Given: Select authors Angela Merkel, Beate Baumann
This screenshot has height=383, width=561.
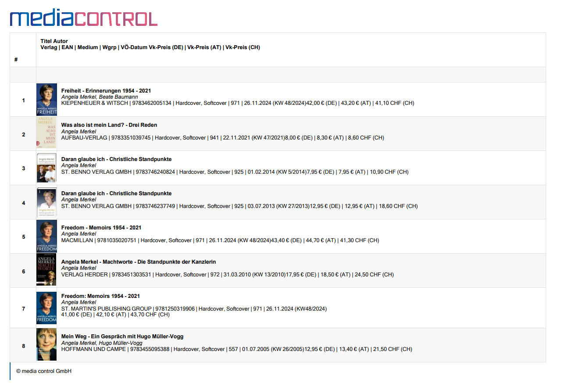Looking at the screenshot, I should coord(100,97).
